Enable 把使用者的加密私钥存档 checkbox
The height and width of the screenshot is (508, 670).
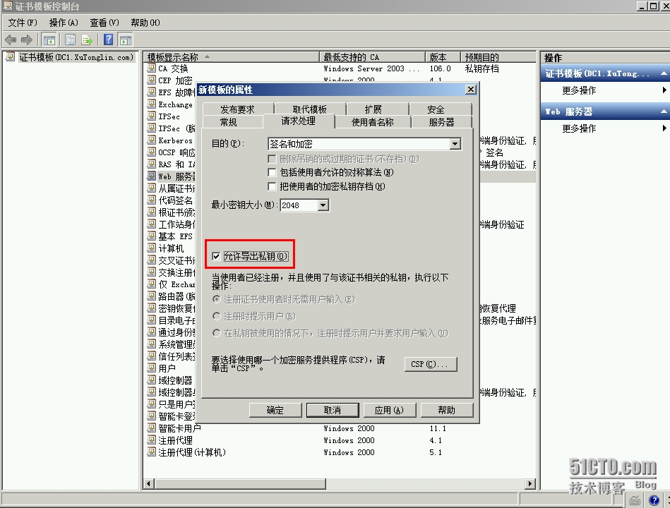(272, 186)
